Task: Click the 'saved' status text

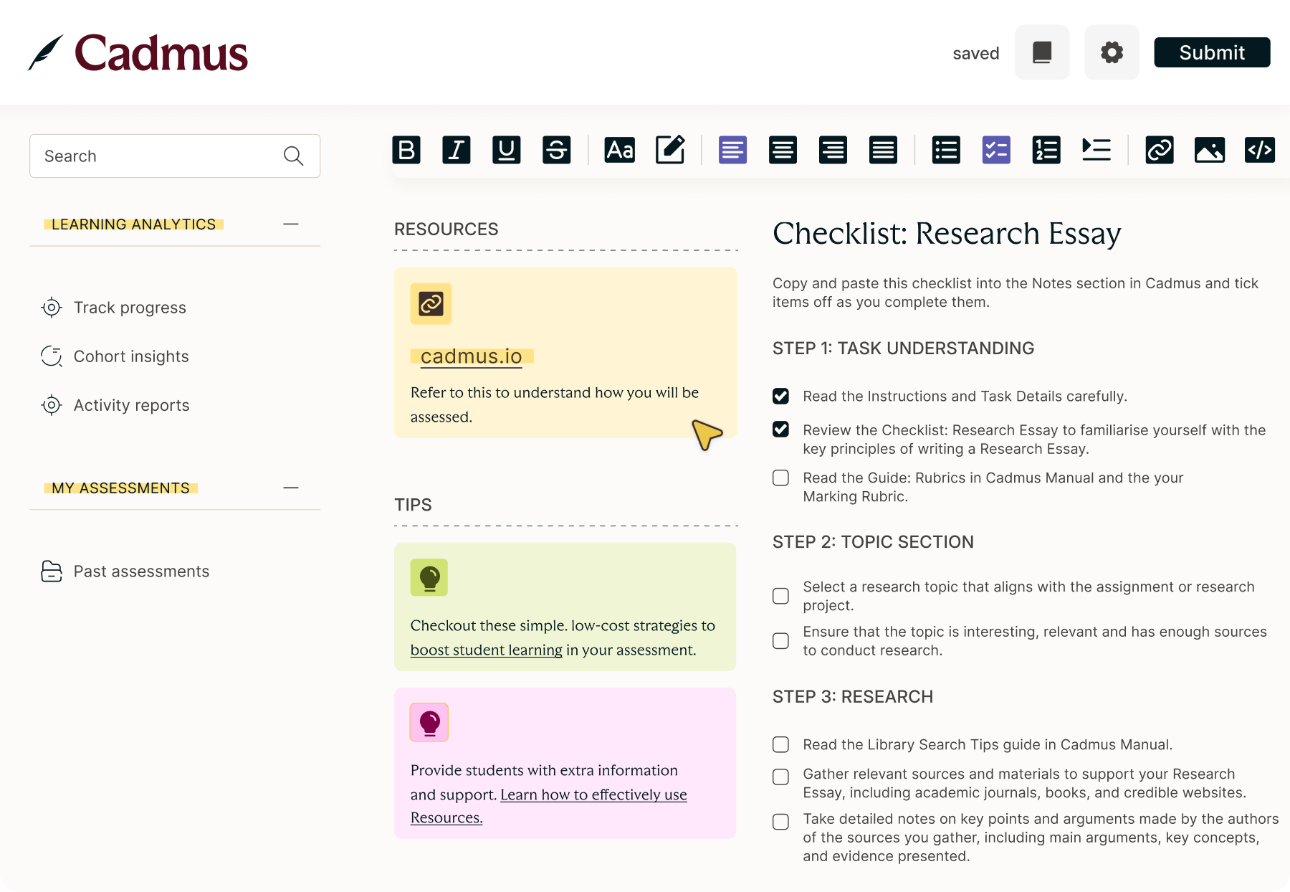Action: pos(975,54)
